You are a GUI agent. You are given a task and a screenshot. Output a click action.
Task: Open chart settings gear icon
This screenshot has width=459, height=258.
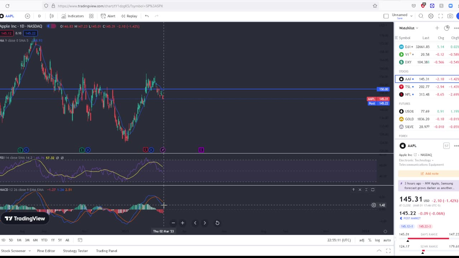431,16
